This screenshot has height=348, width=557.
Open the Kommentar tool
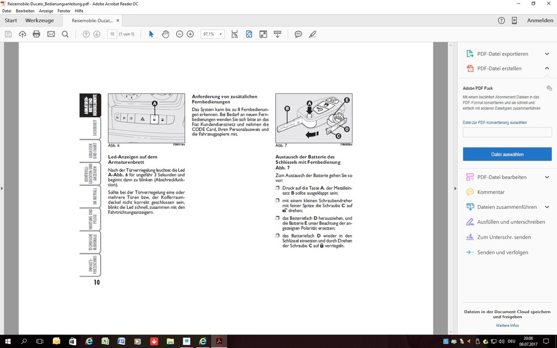point(491,192)
